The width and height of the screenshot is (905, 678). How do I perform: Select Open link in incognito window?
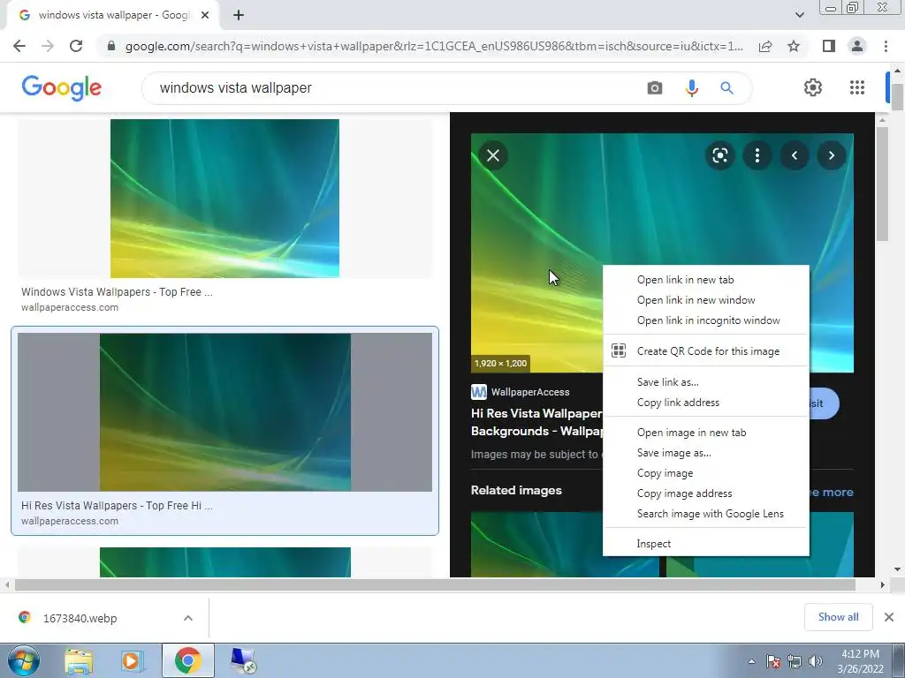click(706, 320)
